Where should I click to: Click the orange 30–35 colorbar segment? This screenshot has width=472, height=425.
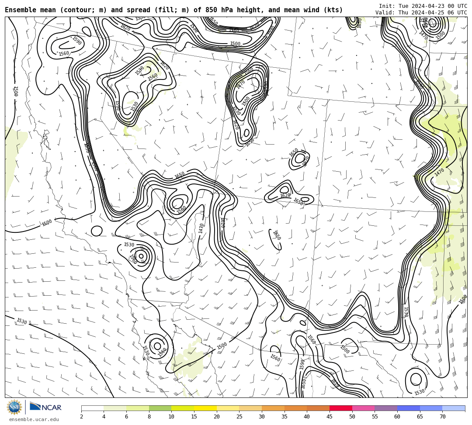(x=273, y=408)
